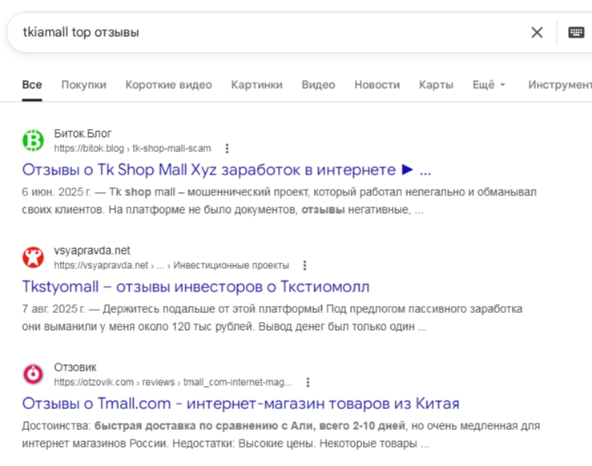Clear the search query with X
The image size is (592, 466).
click(537, 33)
